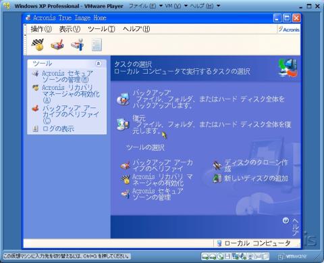
Task: Click the network adapter VMware status icon
Action: pyautogui.click(x=236, y=256)
